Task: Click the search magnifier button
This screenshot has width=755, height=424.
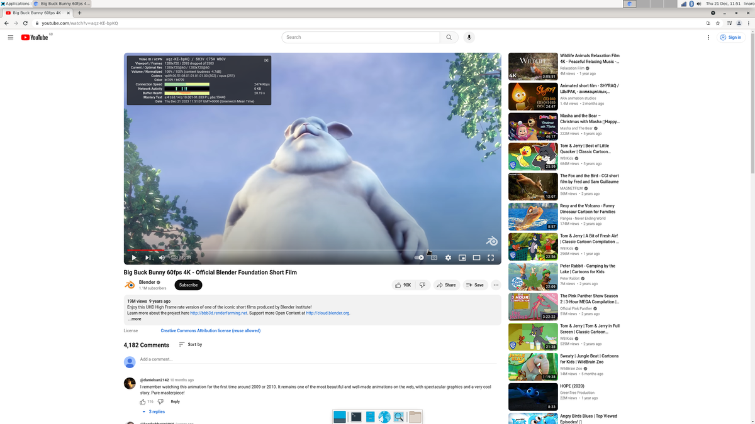Action: [449, 37]
